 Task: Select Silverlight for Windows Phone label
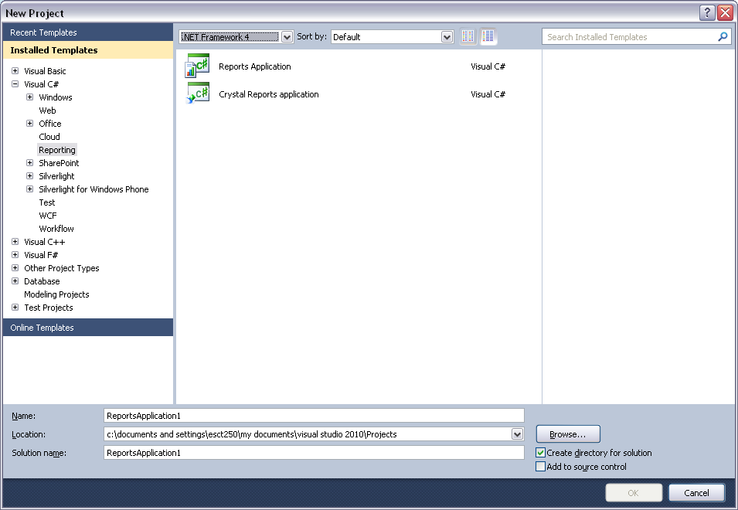click(94, 189)
